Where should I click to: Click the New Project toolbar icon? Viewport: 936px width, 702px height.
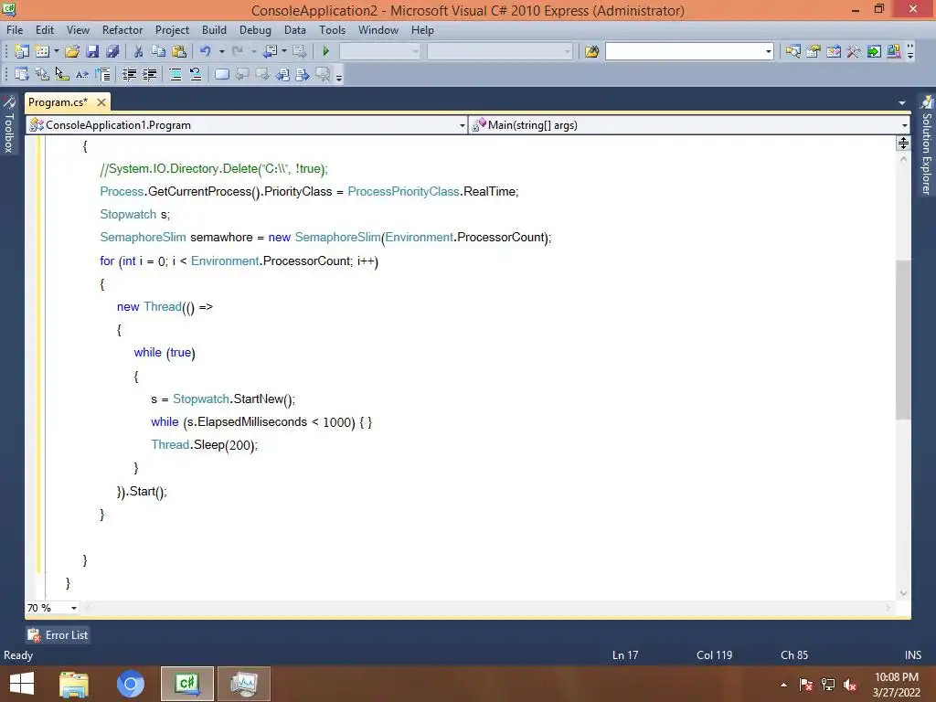[22, 51]
